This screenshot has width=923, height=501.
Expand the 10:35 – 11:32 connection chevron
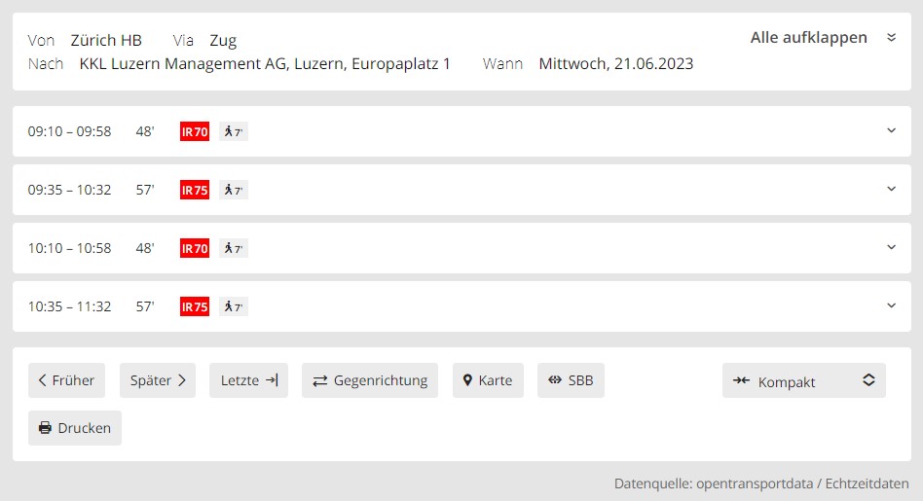891,305
